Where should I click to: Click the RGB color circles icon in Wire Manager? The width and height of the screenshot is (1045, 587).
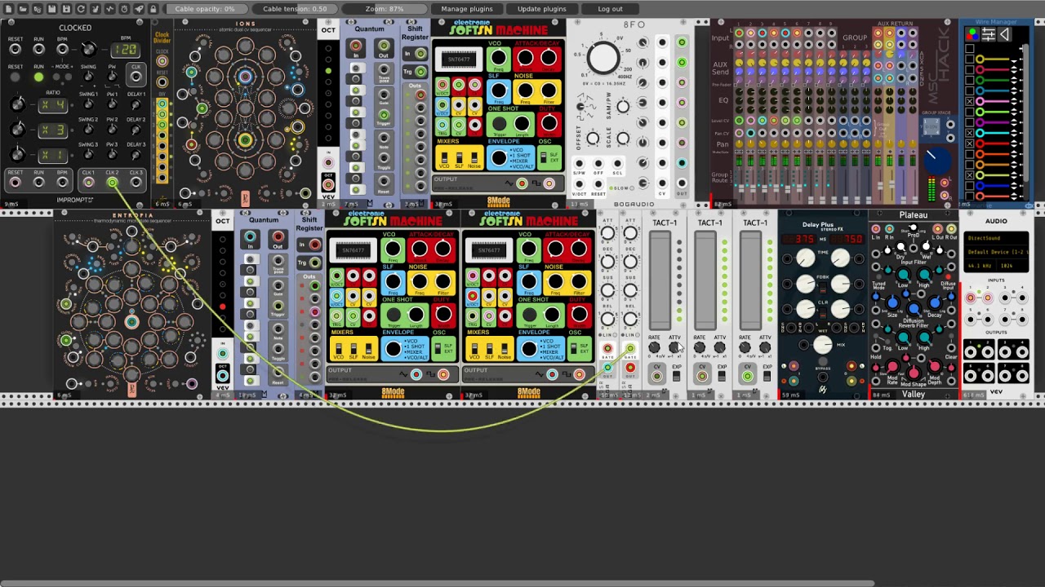(972, 34)
